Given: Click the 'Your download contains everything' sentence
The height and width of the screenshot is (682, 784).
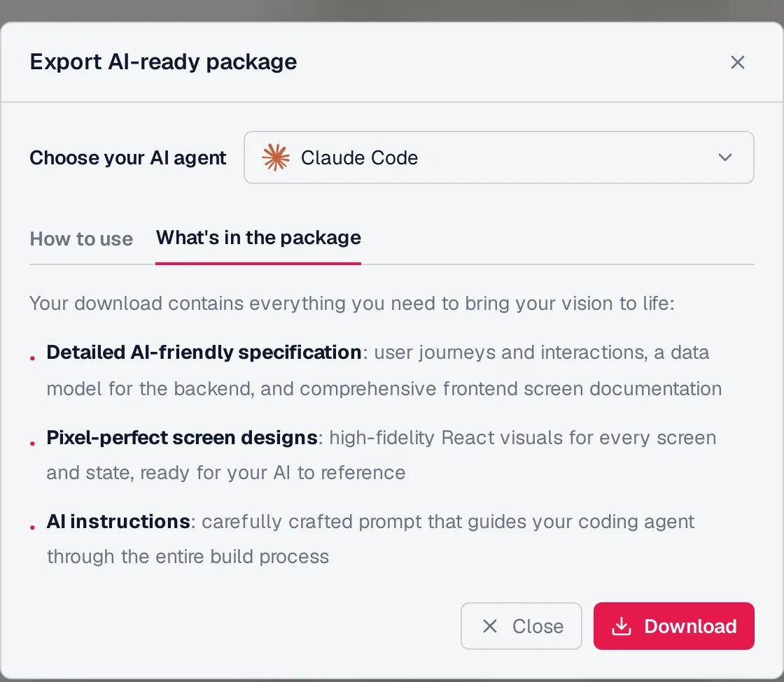Looking at the screenshot, I should pyautogui.click(x=352, y=304).
